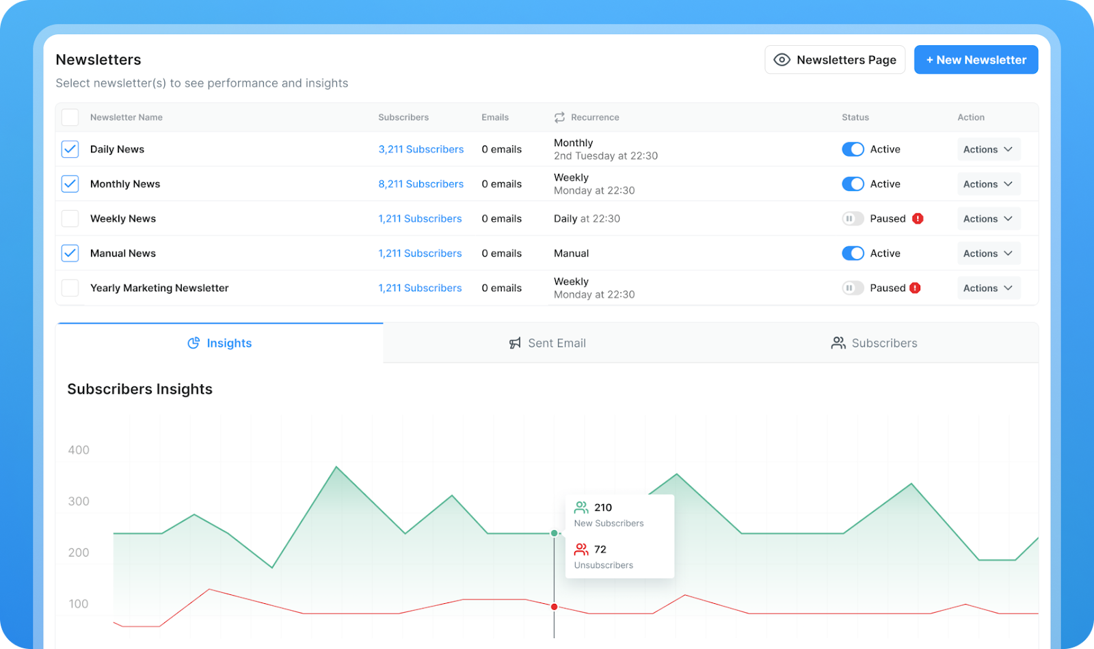Click the Manual News newsletter name

coord(123,253)
